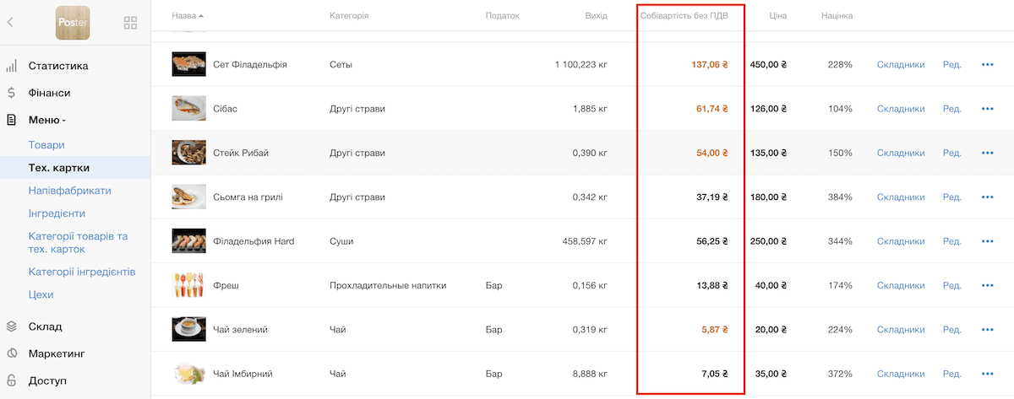Image resolution: width=1014 pixels, height=399 pixels.
Task: Click the Філадельфия Hard sushi thumbnail
Action: pyautogui.click(x=189, y=241)
